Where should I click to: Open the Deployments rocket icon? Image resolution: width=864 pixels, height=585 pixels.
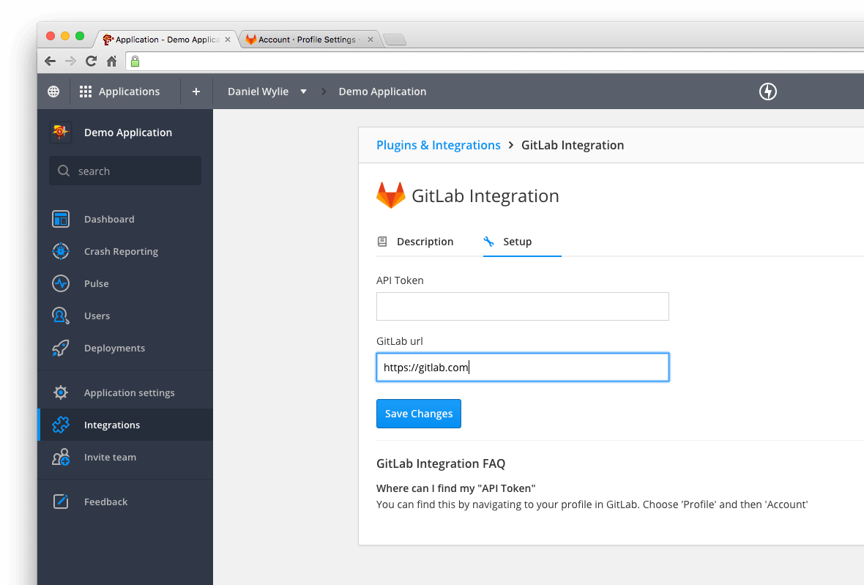click(60, 348)
